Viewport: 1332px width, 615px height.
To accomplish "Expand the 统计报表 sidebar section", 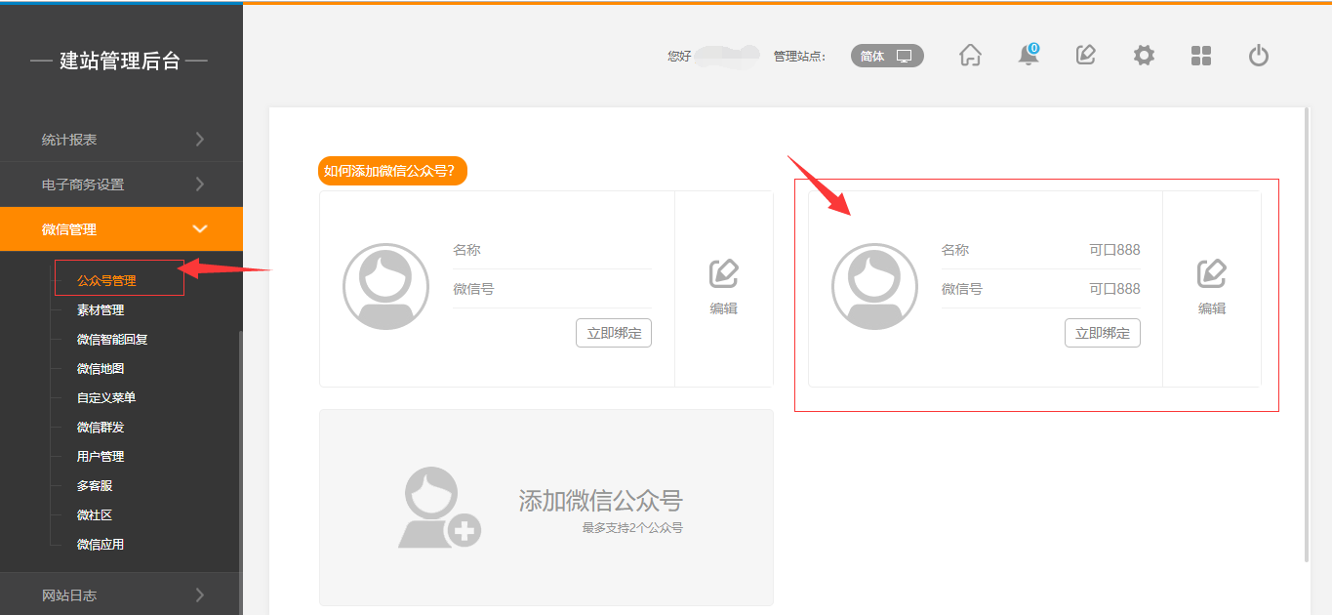I will 121,140.
